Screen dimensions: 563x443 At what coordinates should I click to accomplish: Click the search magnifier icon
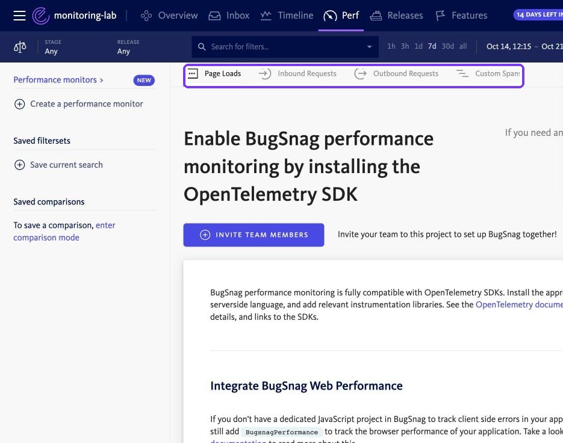(x=202, y=47)
